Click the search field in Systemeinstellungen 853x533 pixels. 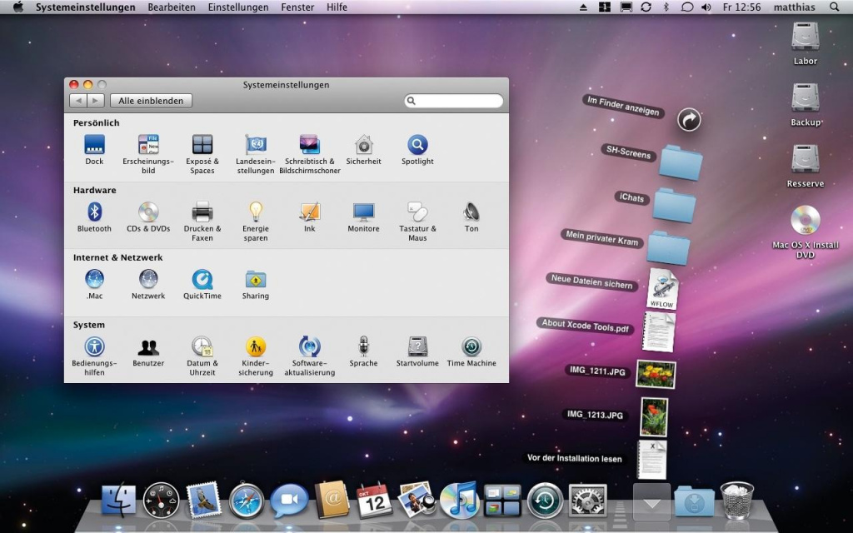(457, 101)
